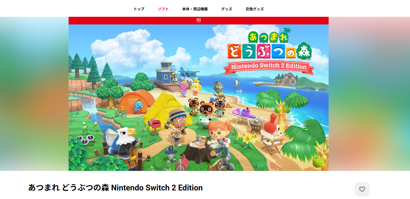The width and height of the screenshot is (410, 199).
Task: Select the ソフト navigation tab
Action: click(x=163, y=9)
